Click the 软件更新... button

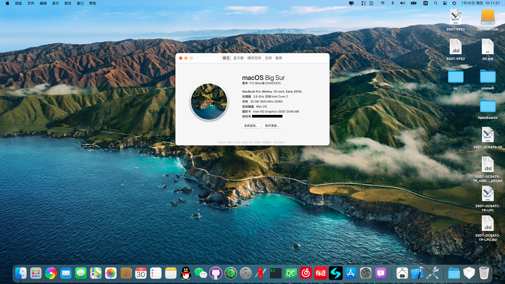pyautogui.click(x=272, y=126)
